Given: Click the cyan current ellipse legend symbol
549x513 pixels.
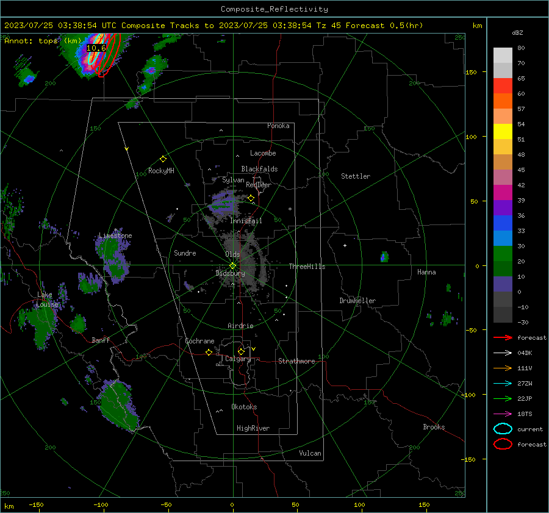Looking at the screenshot, I should (x=503, y=429).
